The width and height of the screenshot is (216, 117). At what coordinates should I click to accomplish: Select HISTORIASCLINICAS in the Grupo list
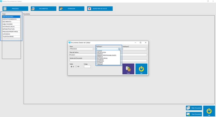(11, 27)
